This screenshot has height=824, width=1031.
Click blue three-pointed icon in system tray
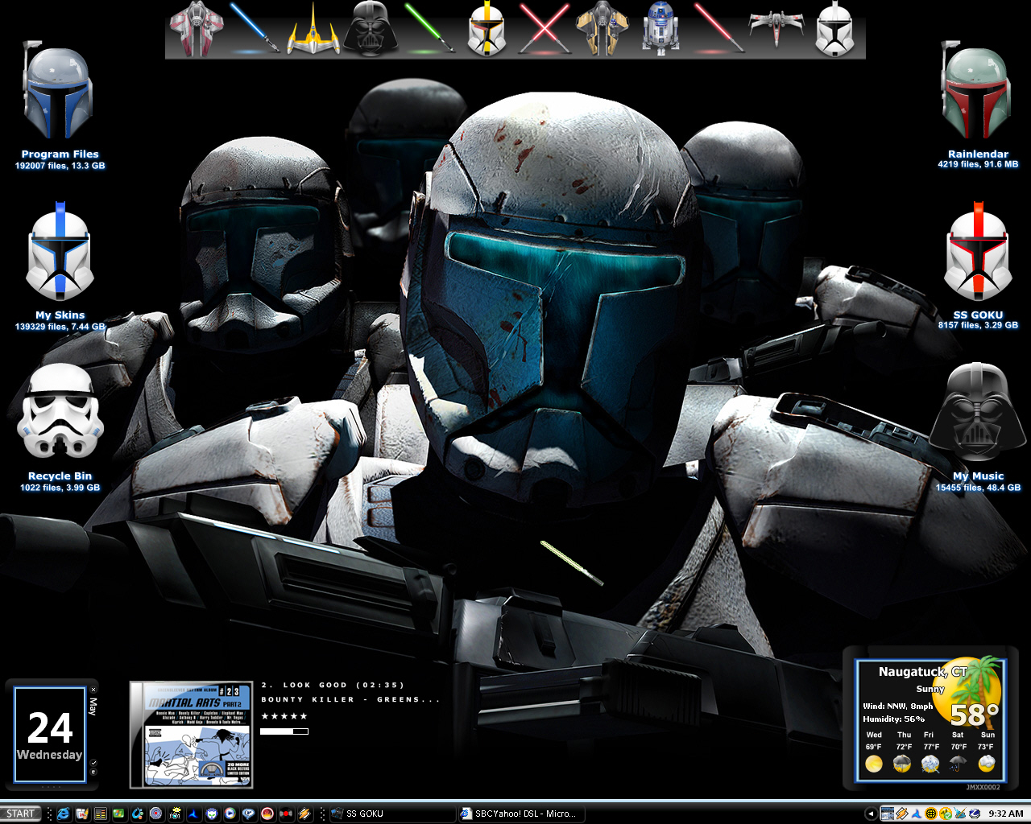point(917,814)
